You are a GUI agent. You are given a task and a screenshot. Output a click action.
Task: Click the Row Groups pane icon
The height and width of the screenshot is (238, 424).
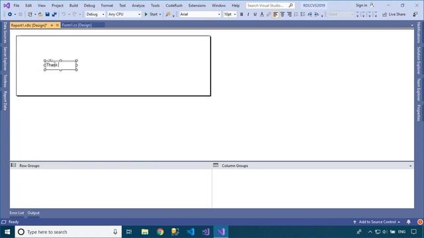13,165
